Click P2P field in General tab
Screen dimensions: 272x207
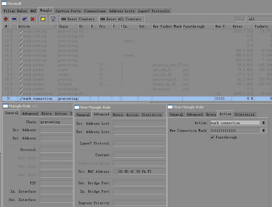(56, 183)
